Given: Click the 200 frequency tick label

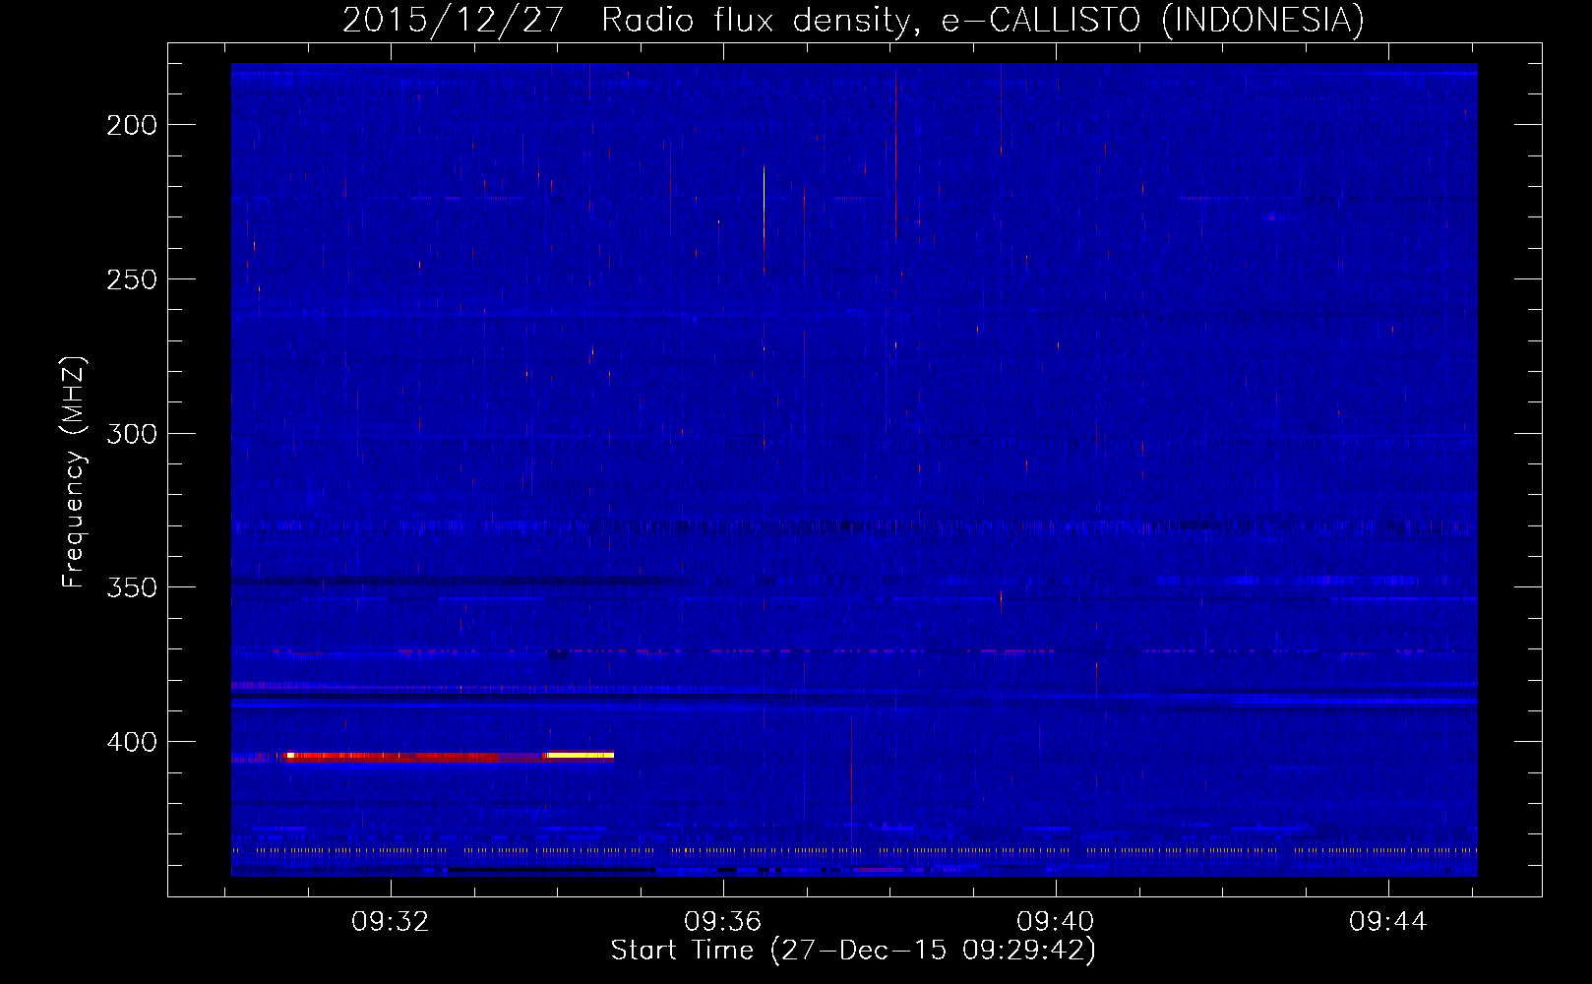Looking at the screenshot, I should click(132, 125).
